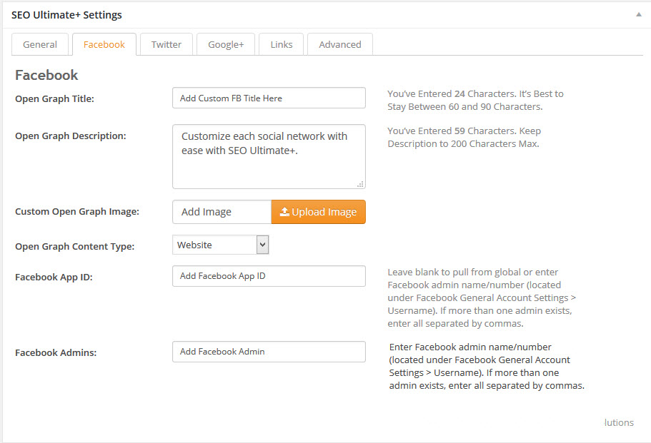This screenshot has height=443, width=651.
Task: Click the 'Enter Facebook admin name/number' help text
Action: [x=487, y=367]
